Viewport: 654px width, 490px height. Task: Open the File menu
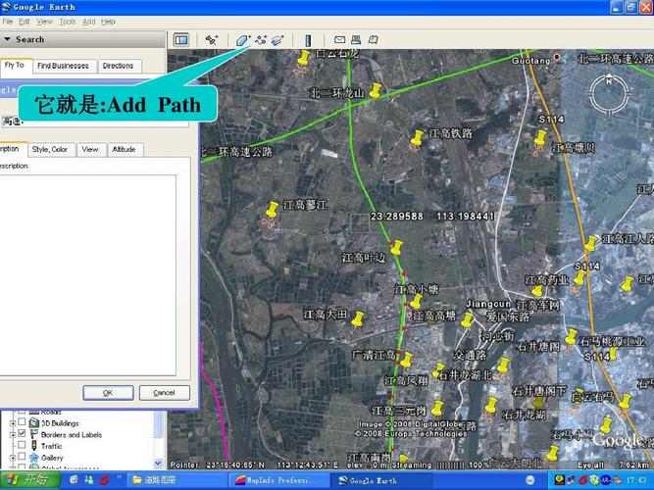click(x=8, y=22)
